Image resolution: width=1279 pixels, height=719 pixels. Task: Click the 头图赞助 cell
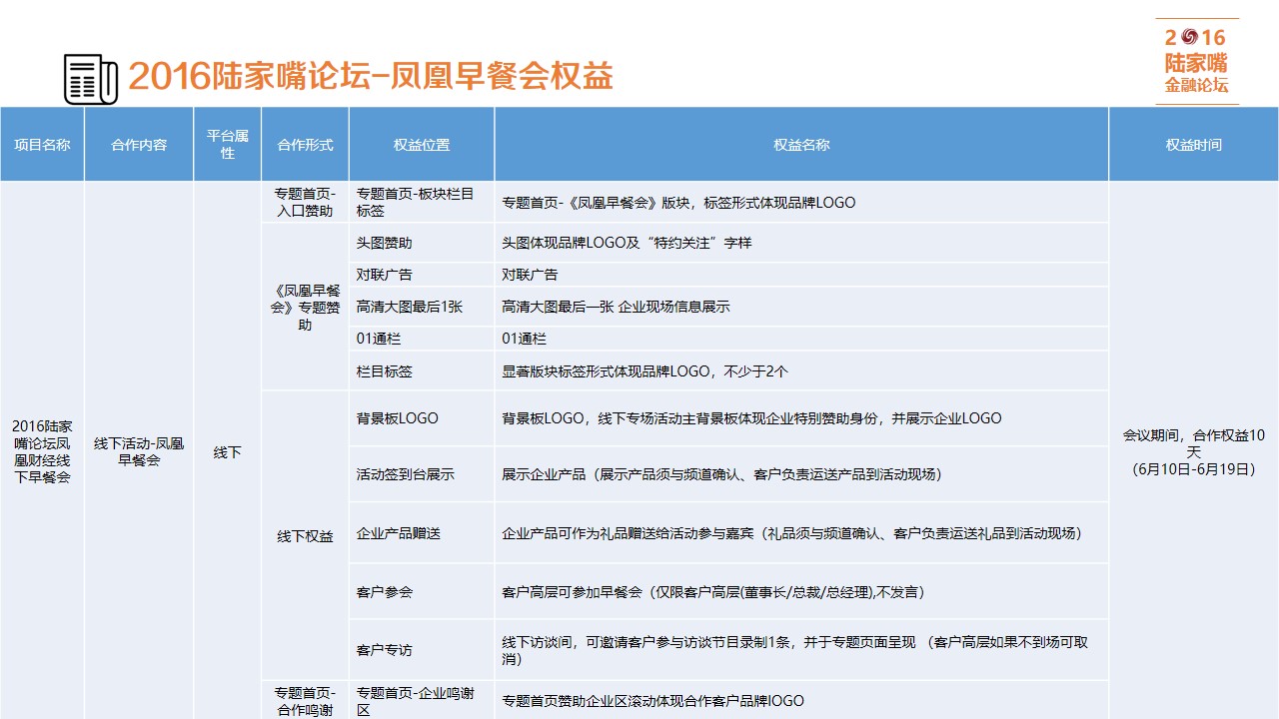click(422, 243)
